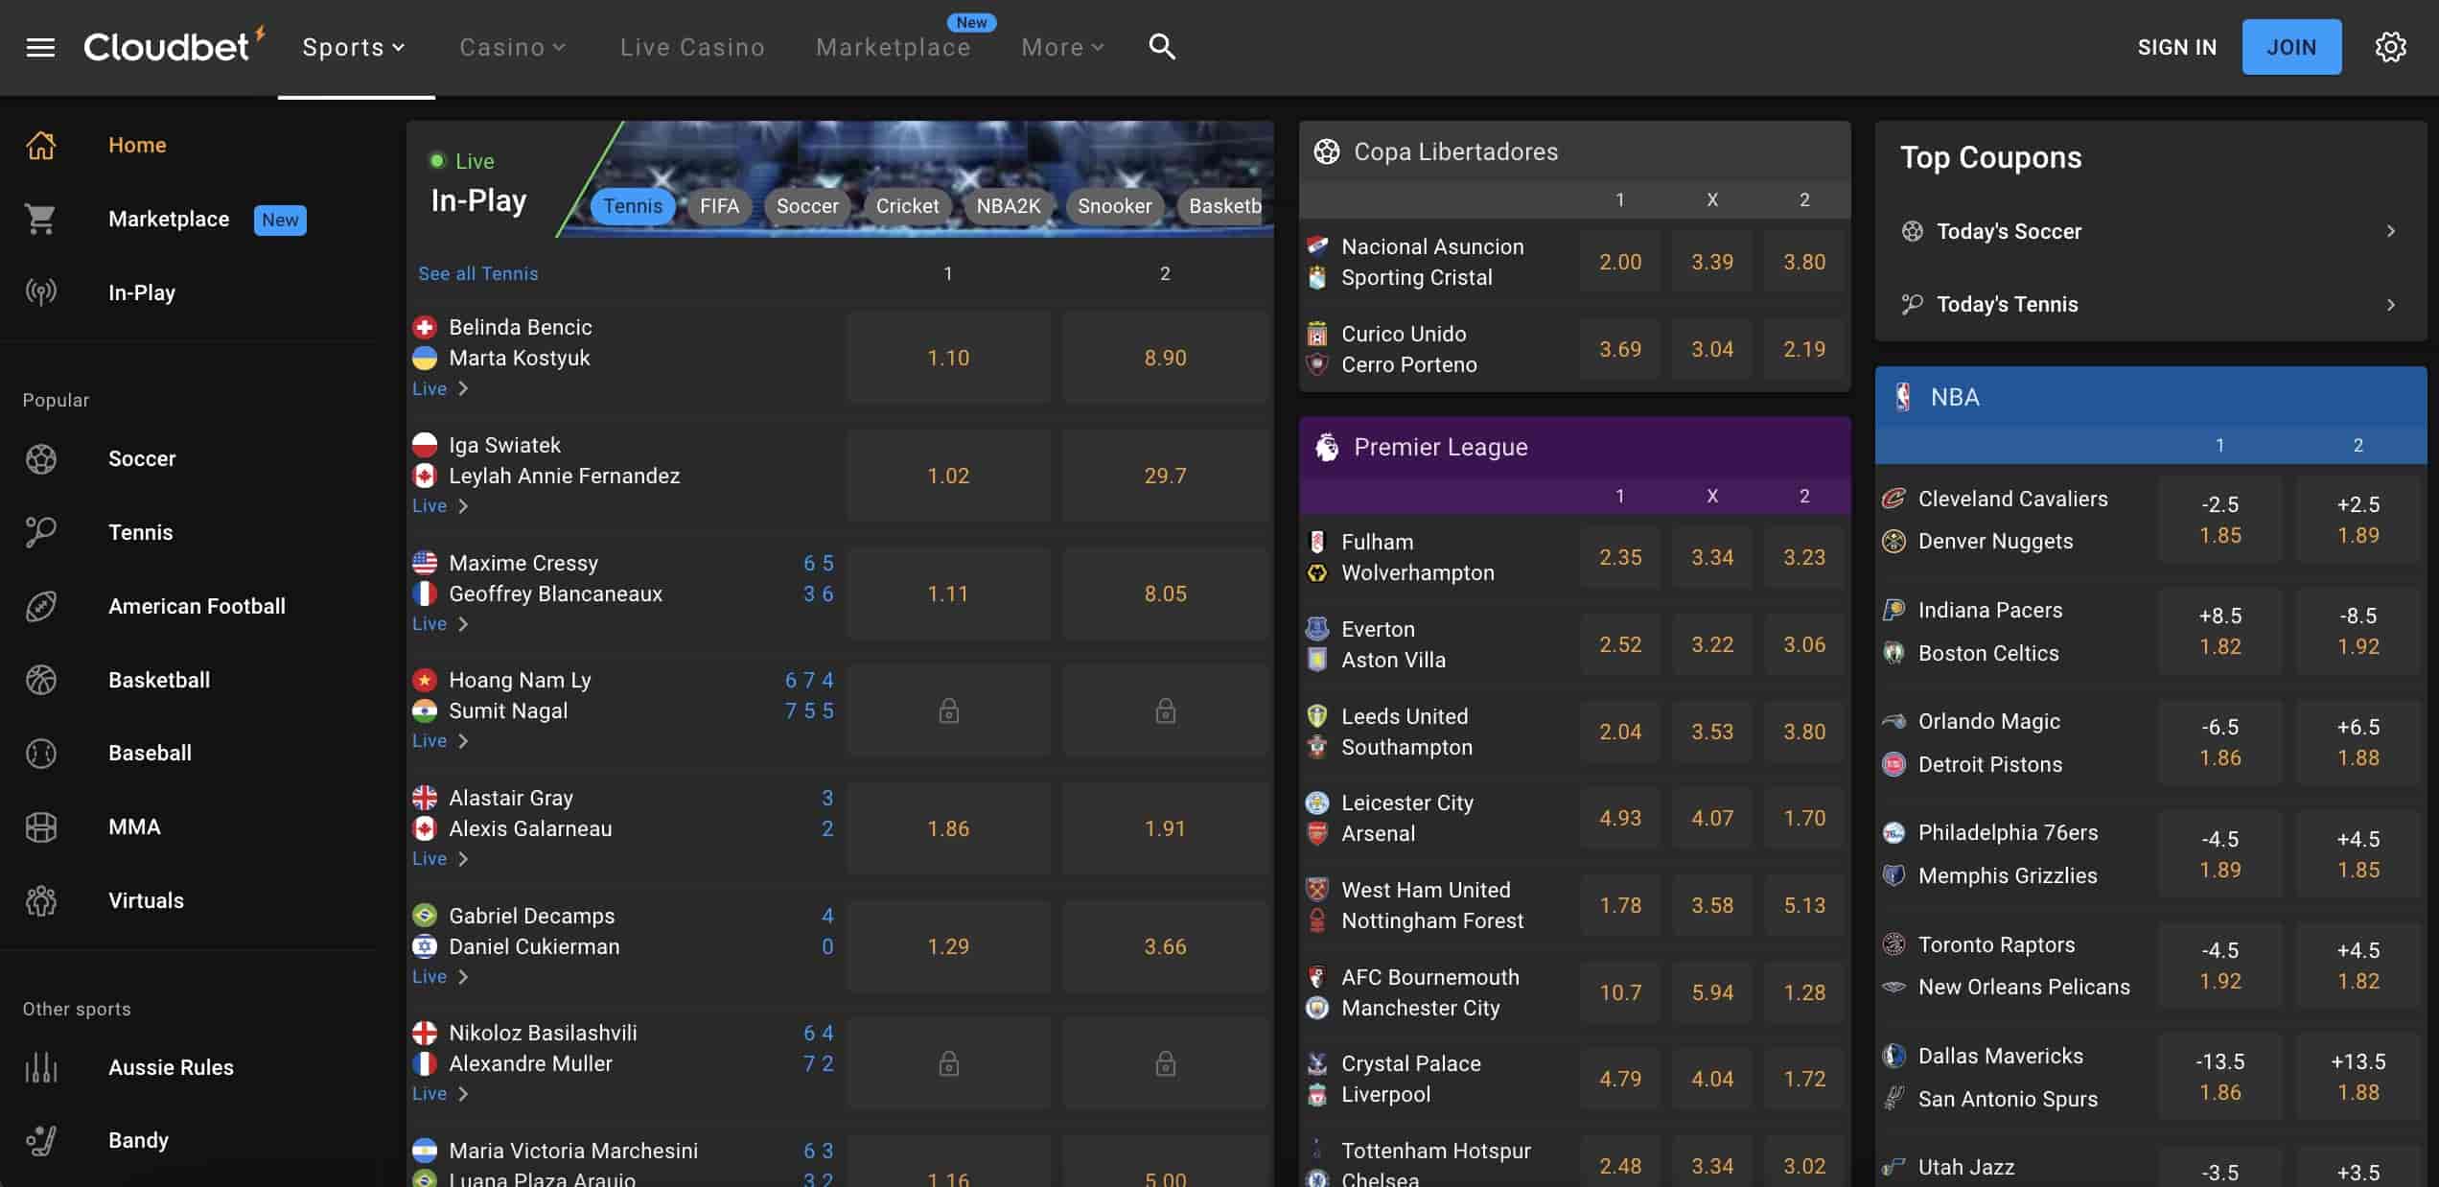Open the hamburger menu icon
2439x1187 pixels.
40,46
